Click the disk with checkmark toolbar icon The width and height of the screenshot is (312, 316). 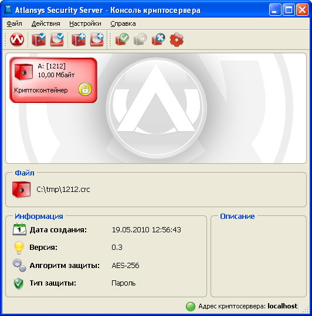[x=57, y=40]
